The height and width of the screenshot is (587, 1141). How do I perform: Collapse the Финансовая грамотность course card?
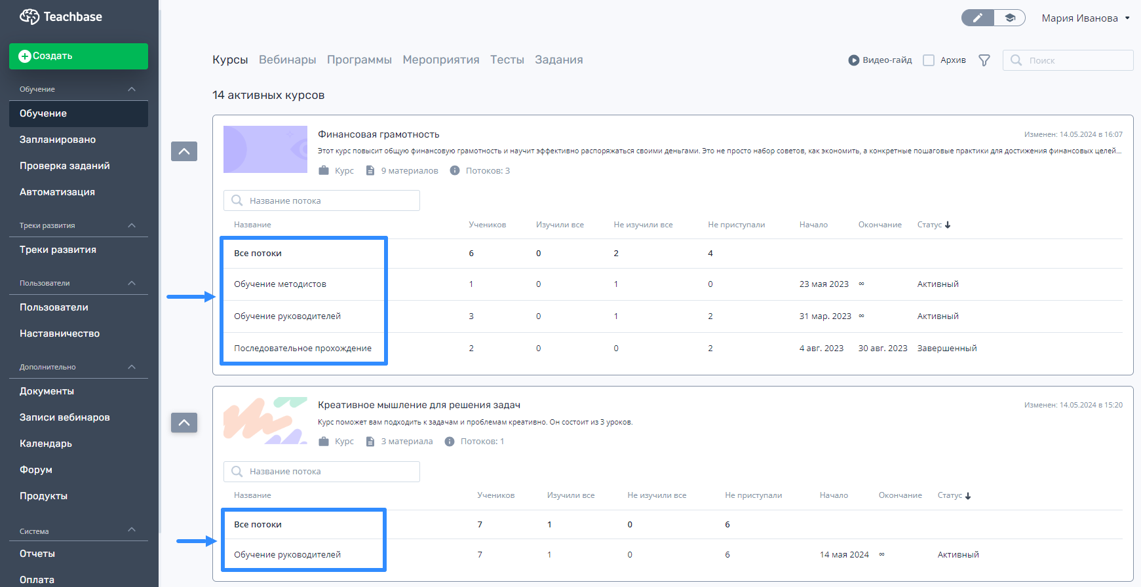click(184, 151)
